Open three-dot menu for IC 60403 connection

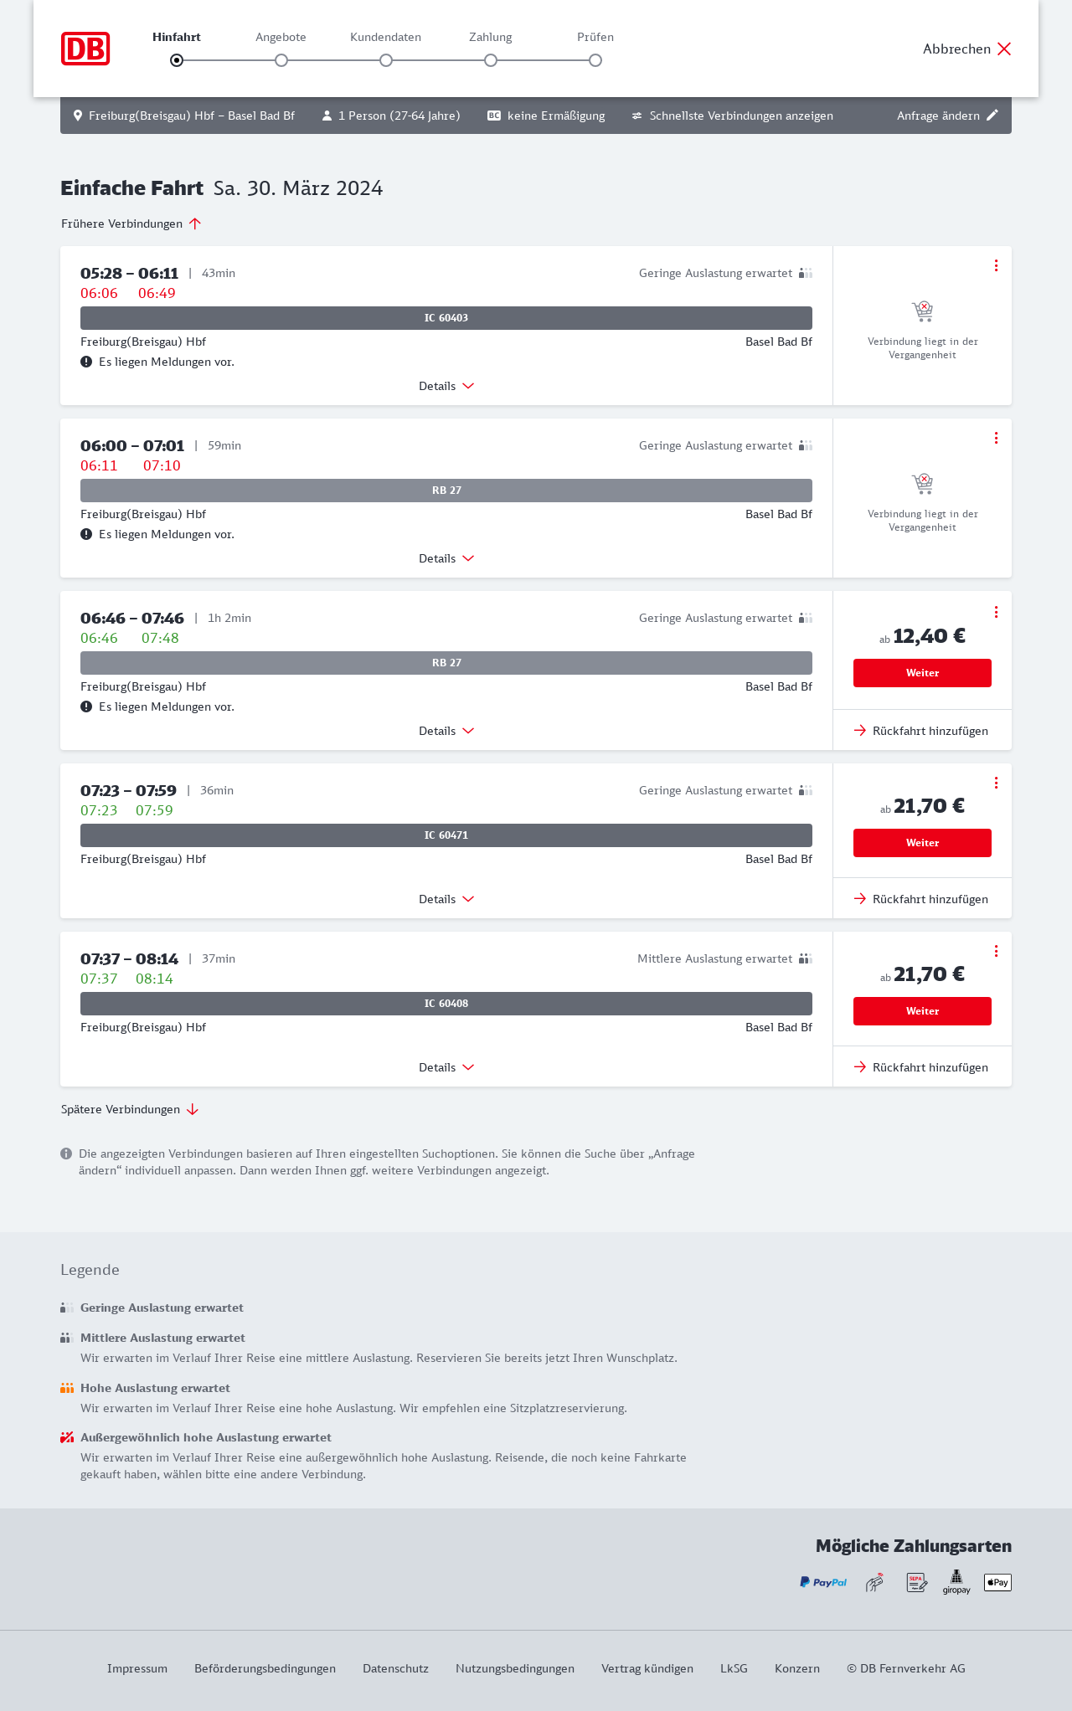(x=996, y=265)
